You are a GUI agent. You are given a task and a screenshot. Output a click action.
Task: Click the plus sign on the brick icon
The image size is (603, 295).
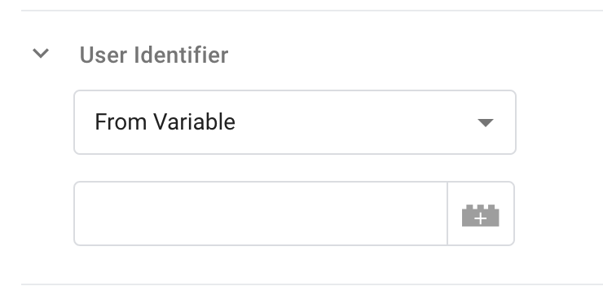click(x=480, y=218)
